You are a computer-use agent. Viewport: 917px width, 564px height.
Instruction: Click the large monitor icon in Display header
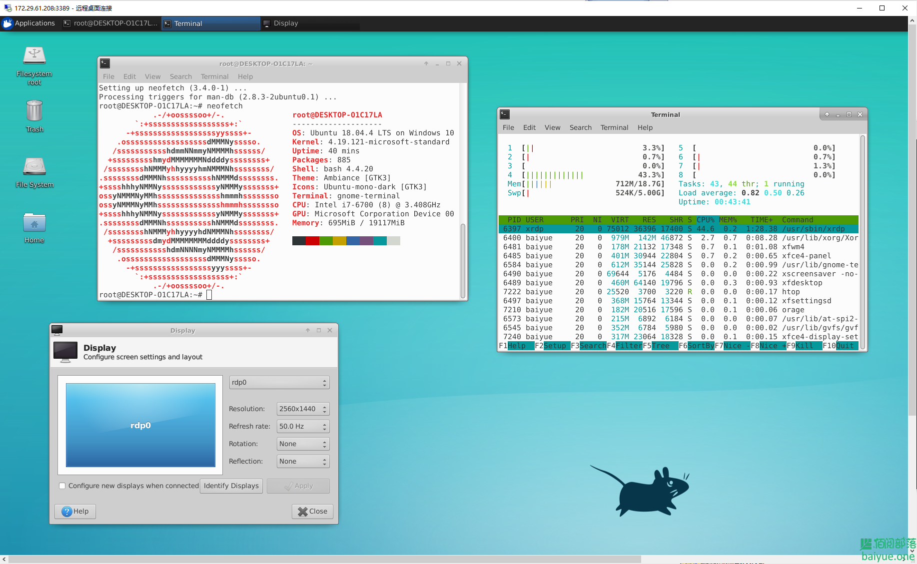click(x=65, y=352)
